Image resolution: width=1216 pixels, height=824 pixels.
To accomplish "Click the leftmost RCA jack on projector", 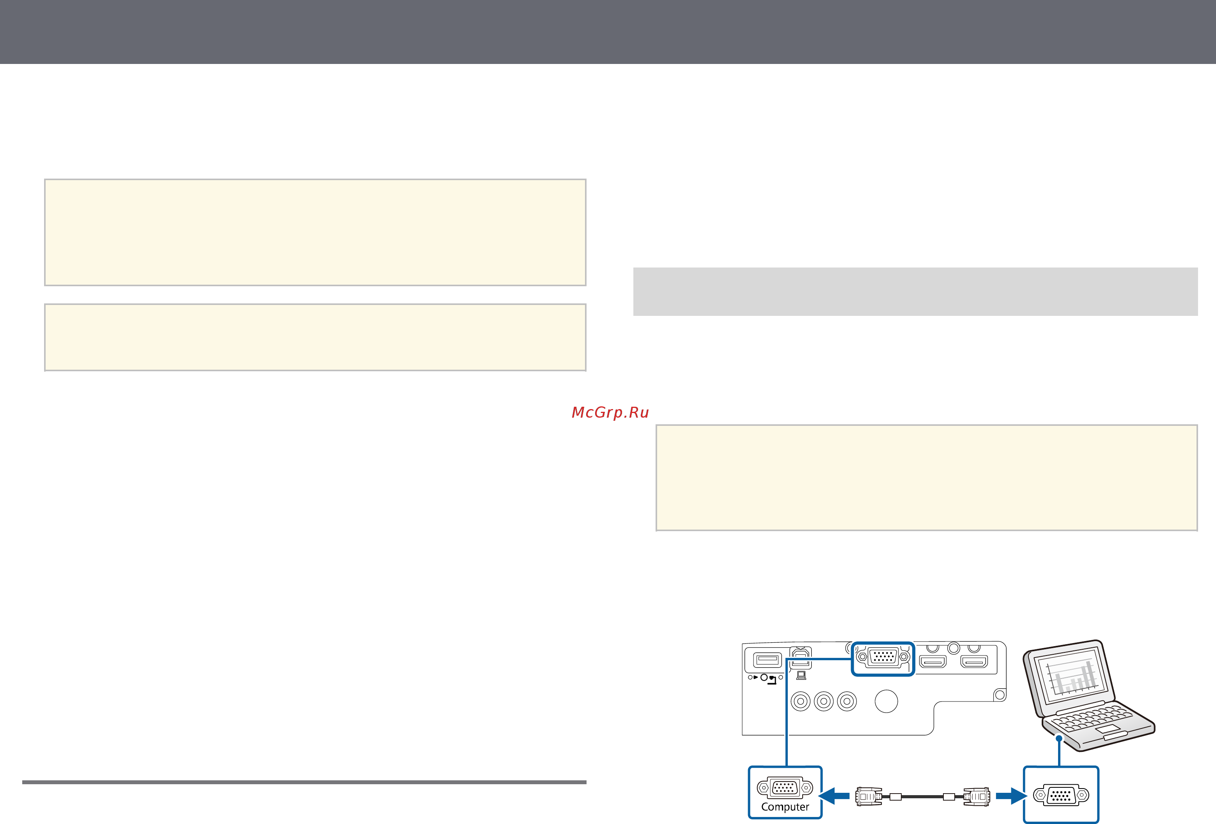I will tap(801, 701).
